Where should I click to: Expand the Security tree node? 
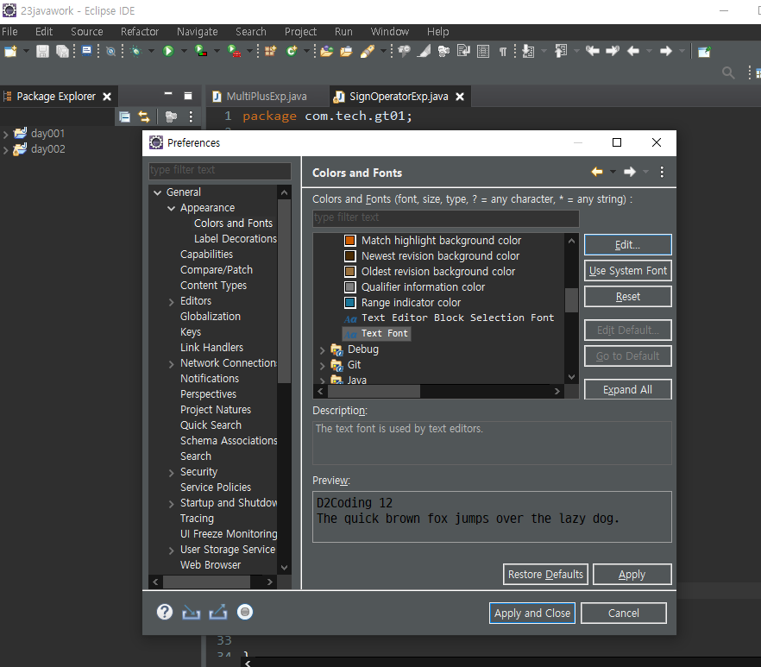point(172,473)
